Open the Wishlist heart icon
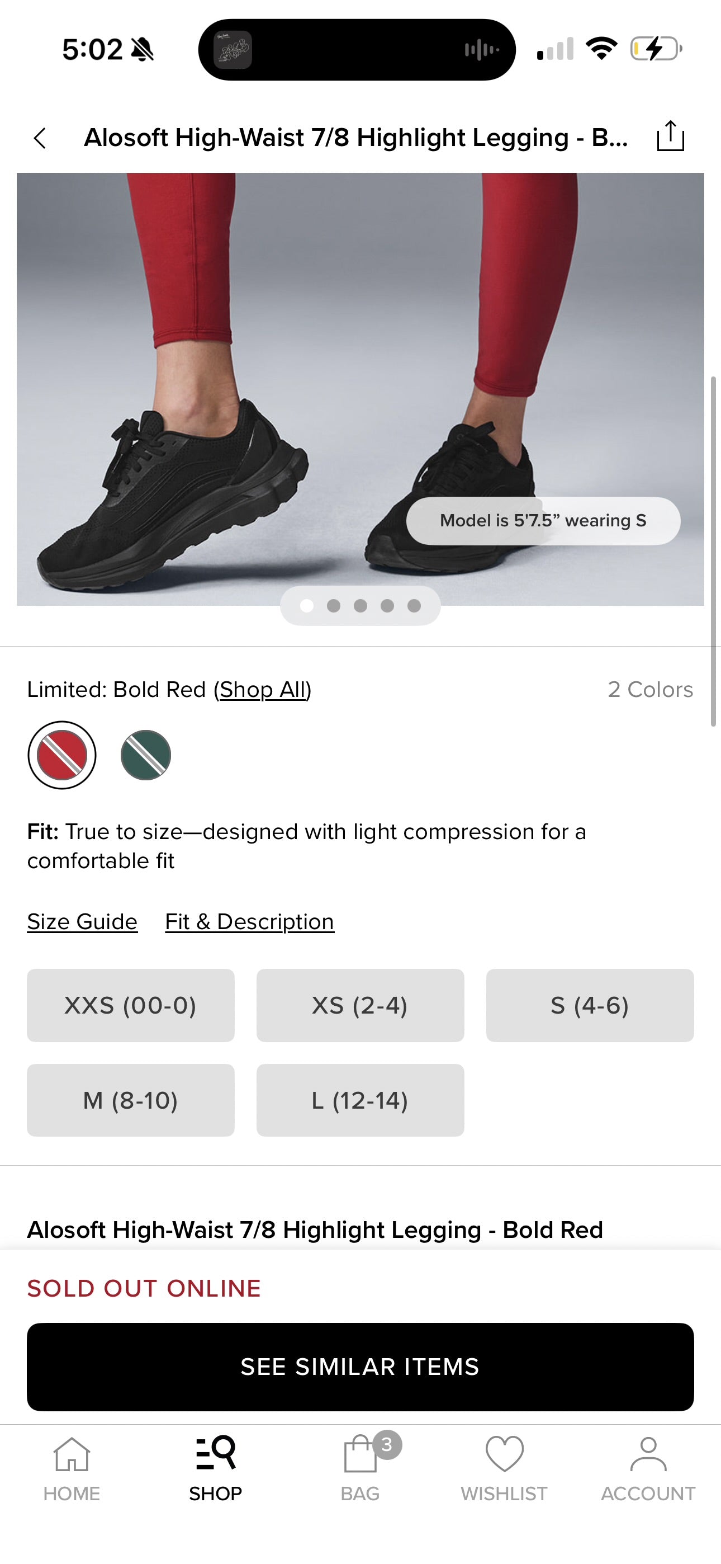This screenshot has width=721, height=1564. coord(504,1467)
